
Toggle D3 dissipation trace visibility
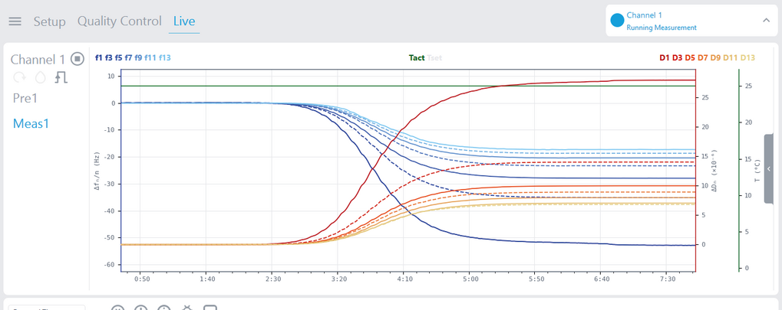(678, 57)
